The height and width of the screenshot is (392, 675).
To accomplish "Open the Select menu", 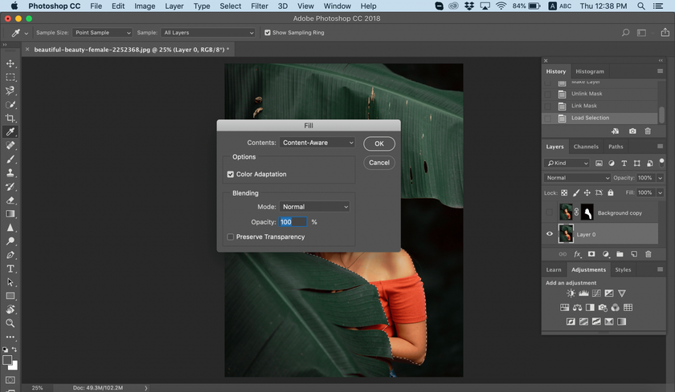I will (x=231, y=6).
